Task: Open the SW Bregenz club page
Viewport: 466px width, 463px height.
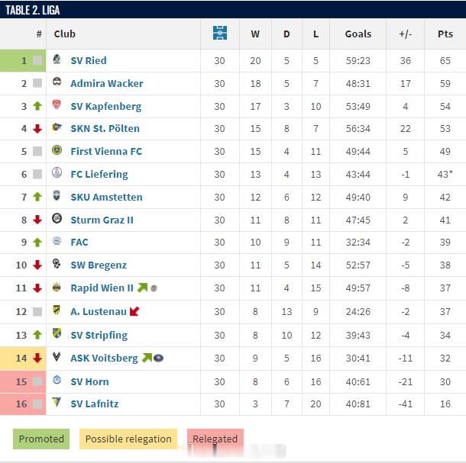Action: [99, 265]
